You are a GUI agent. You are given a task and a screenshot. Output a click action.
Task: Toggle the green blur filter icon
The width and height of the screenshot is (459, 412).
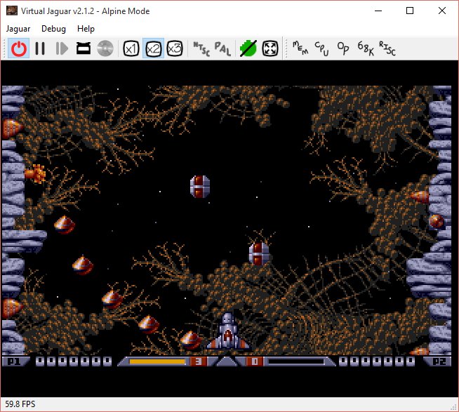coord(248,48)
